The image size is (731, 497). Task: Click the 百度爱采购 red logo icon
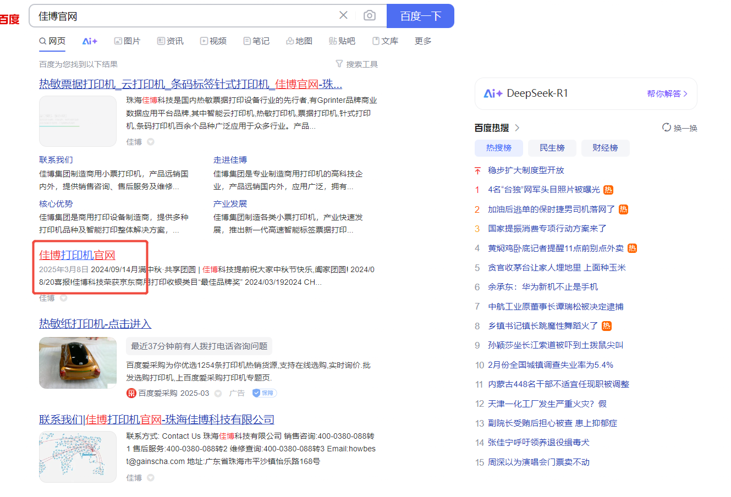pyautogui.click(x=131, y=393)
